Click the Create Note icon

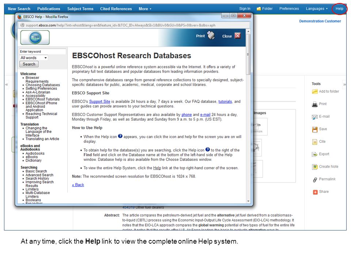tap(315, 167)
